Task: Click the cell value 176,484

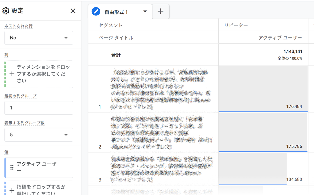Action: pyautogui.click(x=294, y=106)
